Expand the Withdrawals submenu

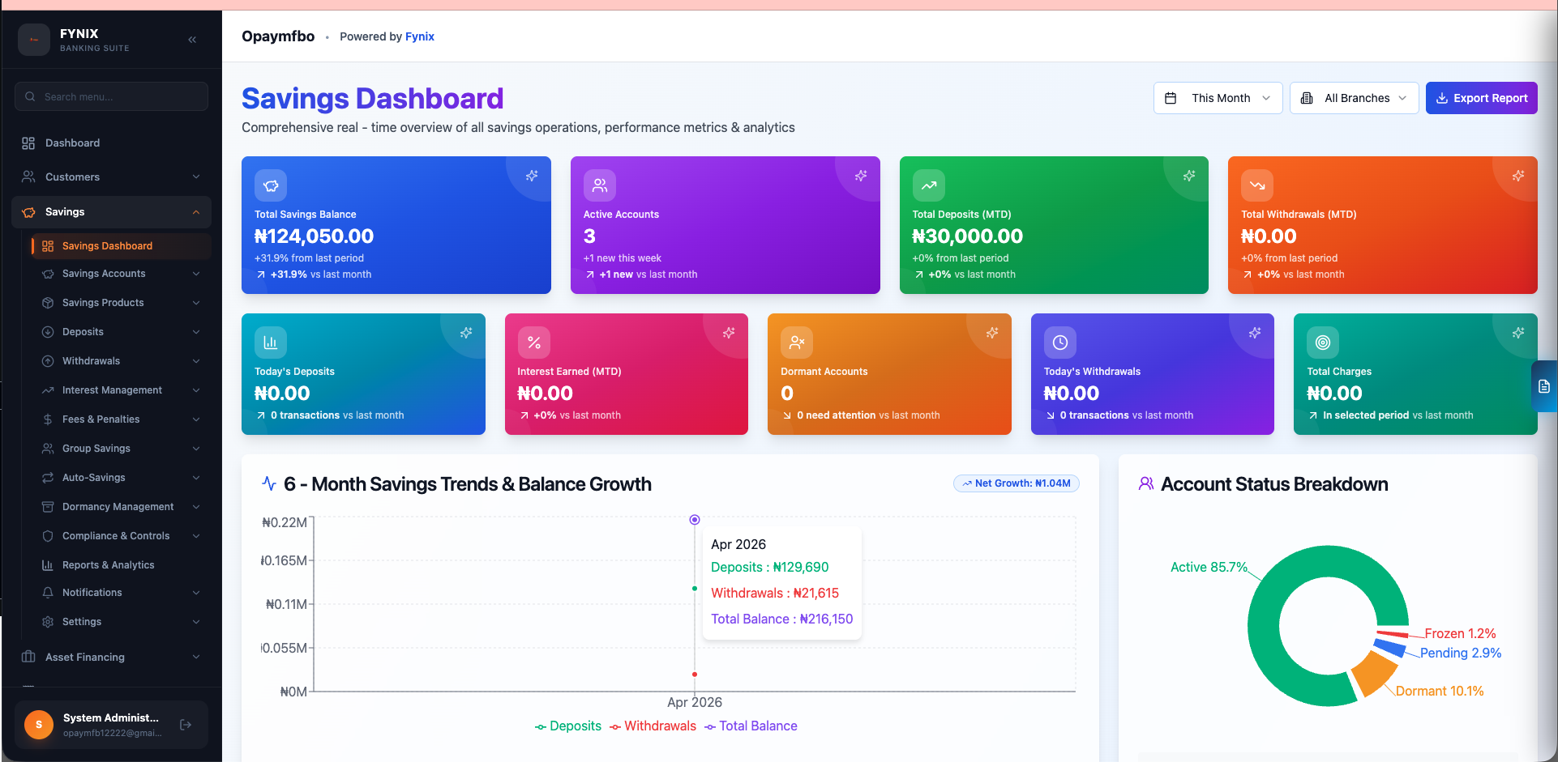pyautogui.click(x=121, y=361)
